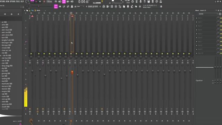Image resolution: width=222 pixels, height=125 pixels.
Task: Click the stamp tool icon
Action: 72,7
